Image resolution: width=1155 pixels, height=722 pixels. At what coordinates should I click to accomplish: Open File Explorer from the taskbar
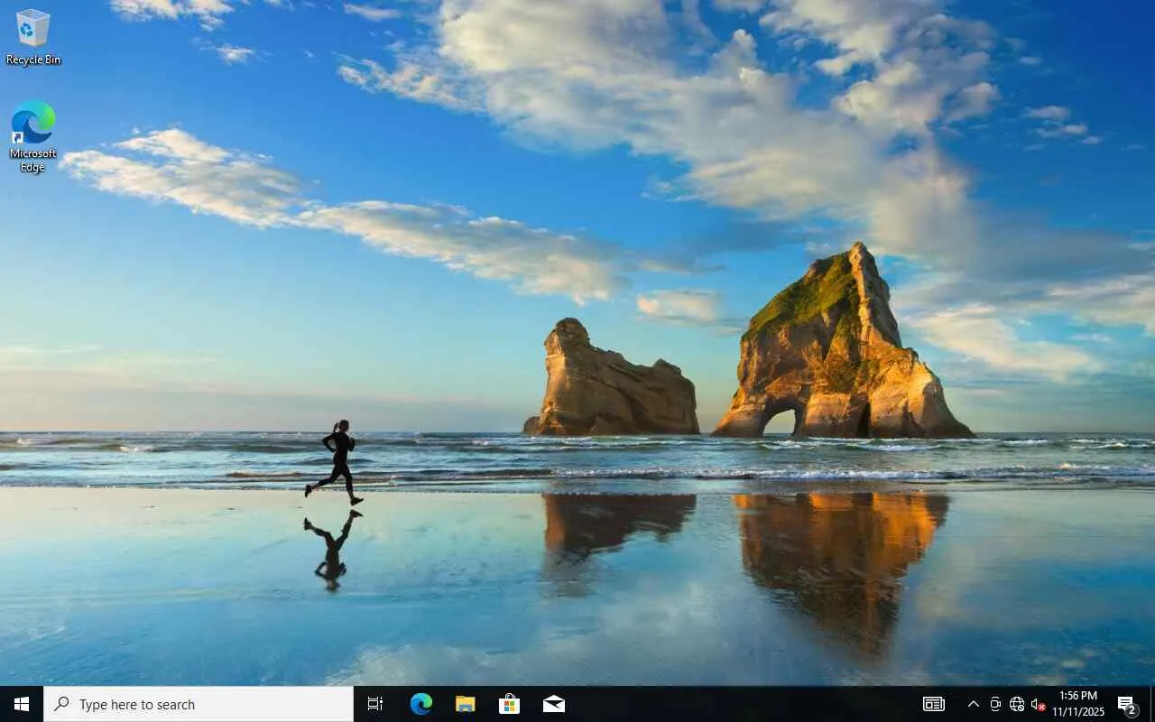point(466,704)
